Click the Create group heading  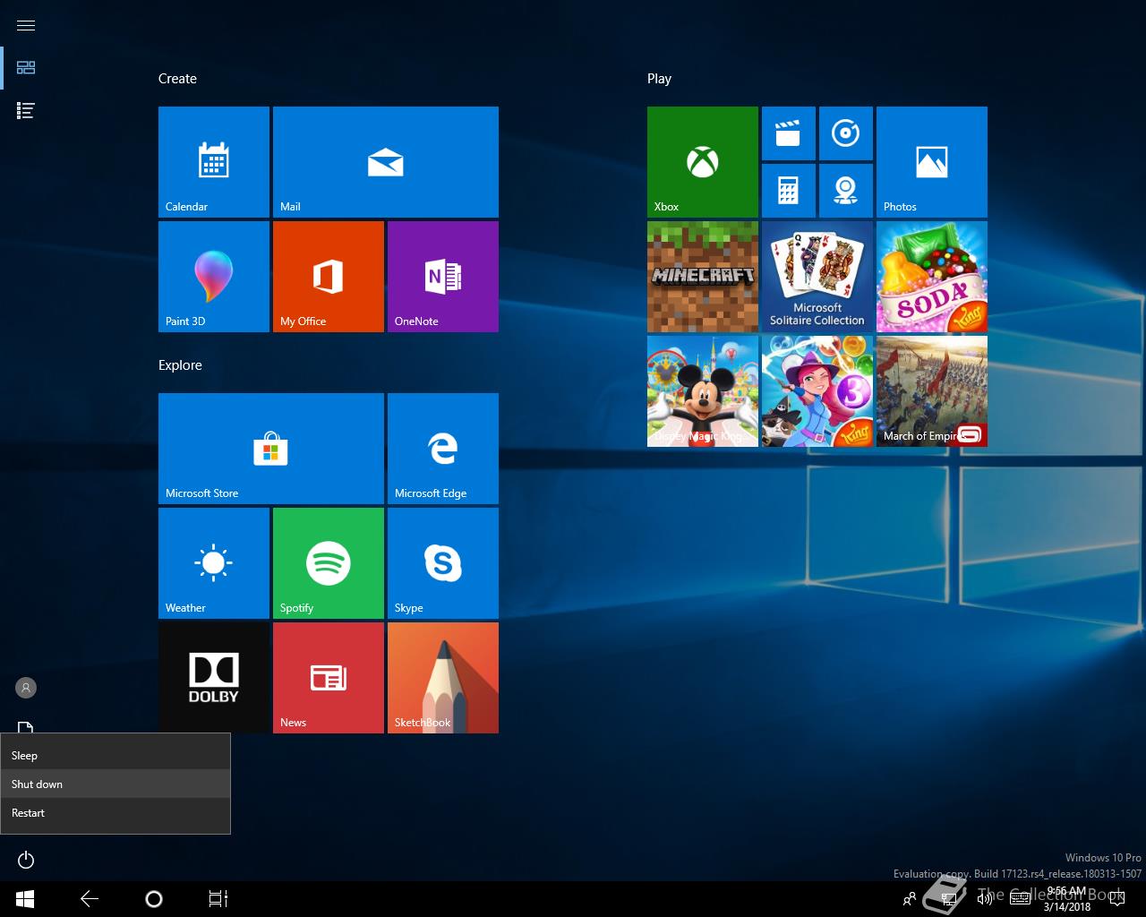[177, 79]
